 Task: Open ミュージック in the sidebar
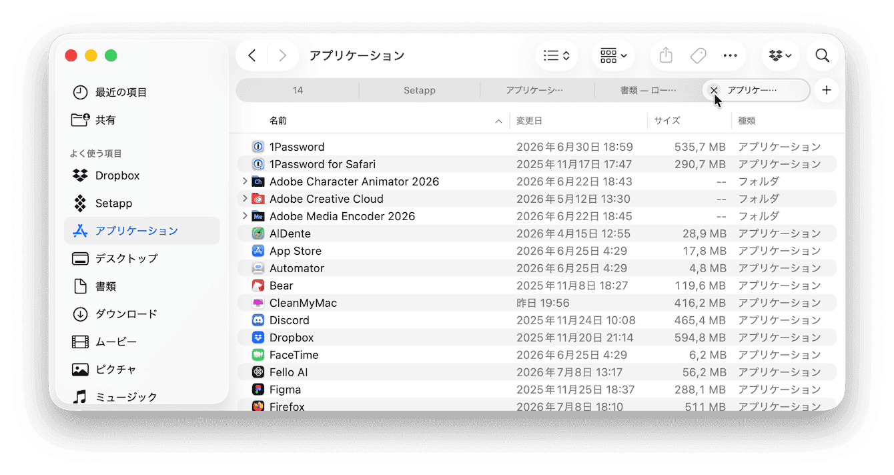click(142, 397)
